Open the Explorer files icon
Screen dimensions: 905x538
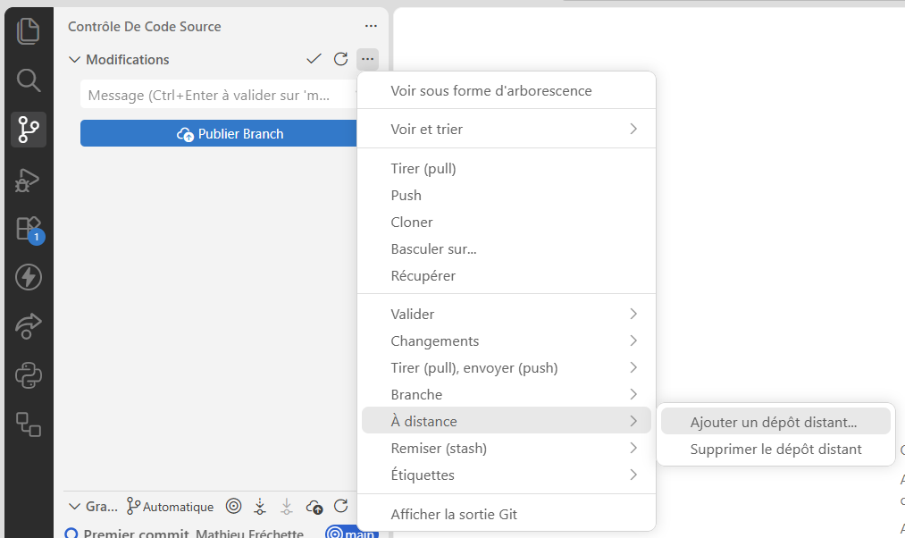29,31
